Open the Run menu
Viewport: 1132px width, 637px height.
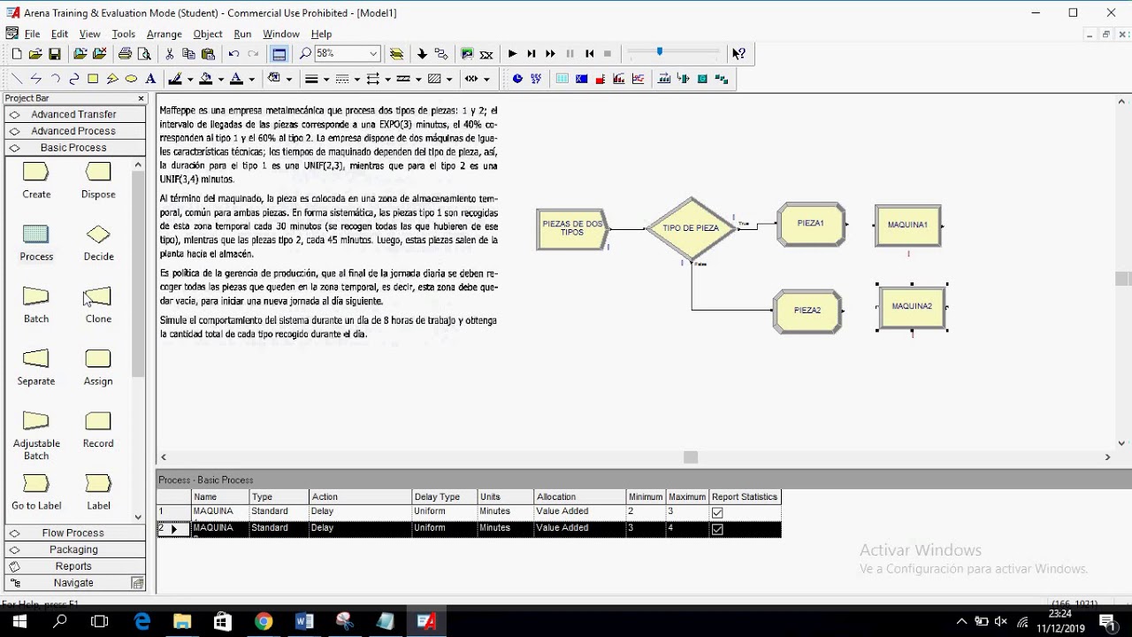pyautogui.click(x=242, y=34)
